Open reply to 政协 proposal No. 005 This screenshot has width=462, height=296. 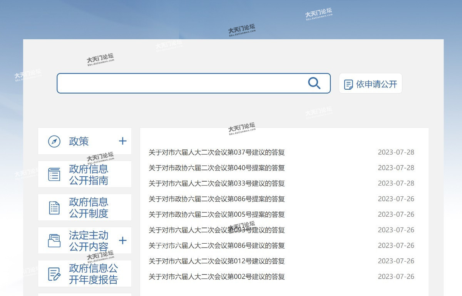tap(217, 214)
